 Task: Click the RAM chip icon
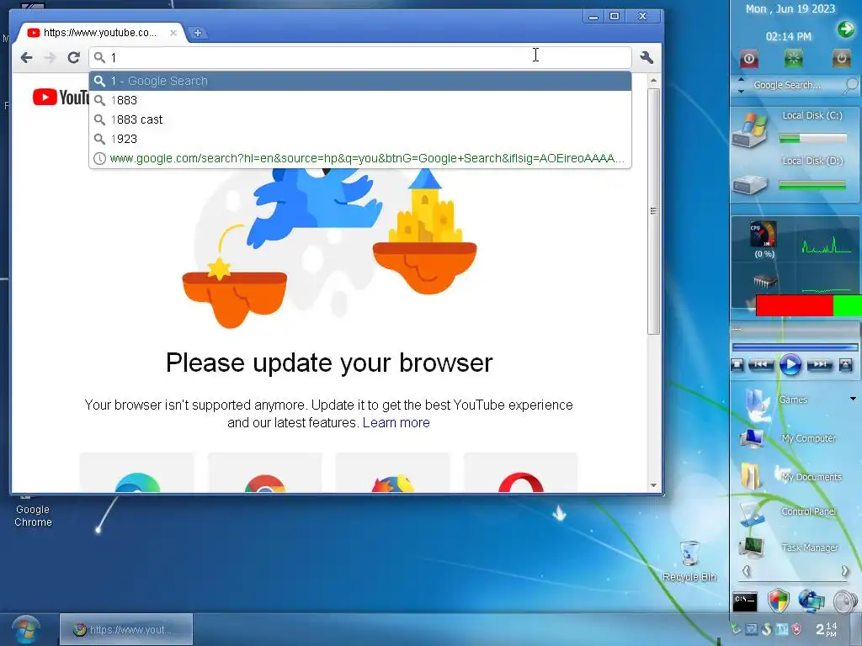click(764, 281)
